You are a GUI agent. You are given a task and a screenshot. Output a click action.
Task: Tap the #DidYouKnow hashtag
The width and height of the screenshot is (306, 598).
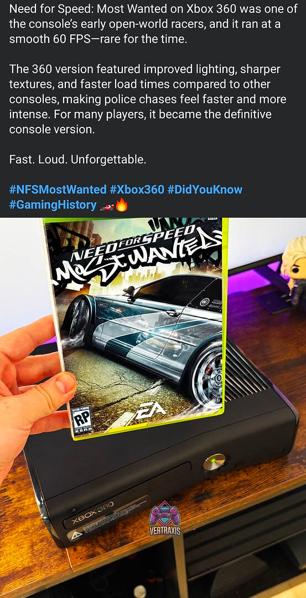point(205,189)
